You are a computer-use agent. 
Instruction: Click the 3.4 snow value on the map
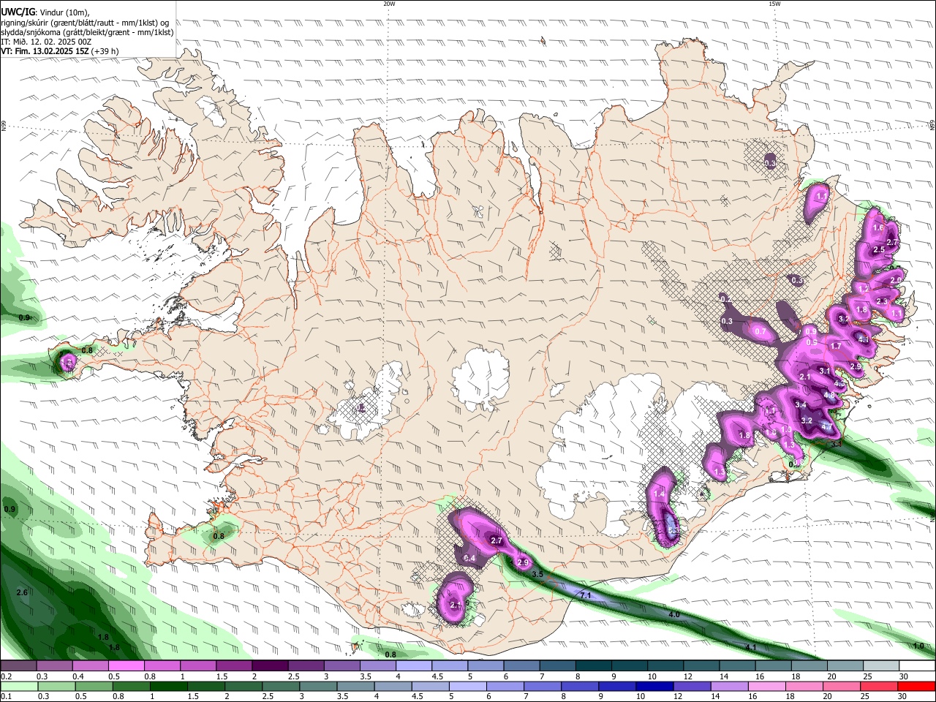click(801, 404)
